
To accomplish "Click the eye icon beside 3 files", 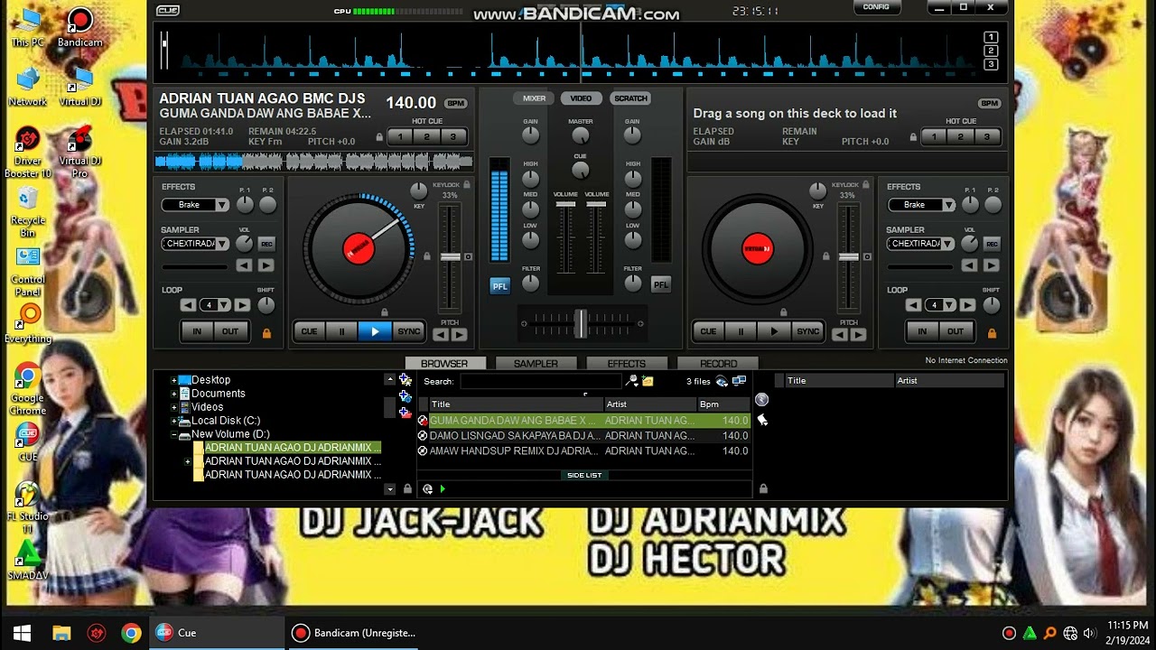I will pyautogui.click(x=722, y=381).
